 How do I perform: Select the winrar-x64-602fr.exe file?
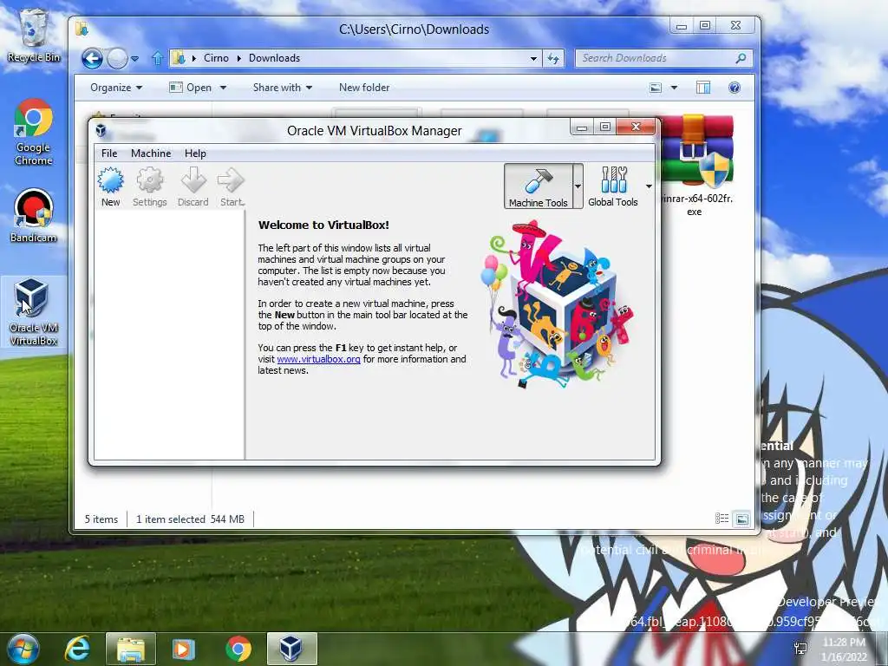696,166
